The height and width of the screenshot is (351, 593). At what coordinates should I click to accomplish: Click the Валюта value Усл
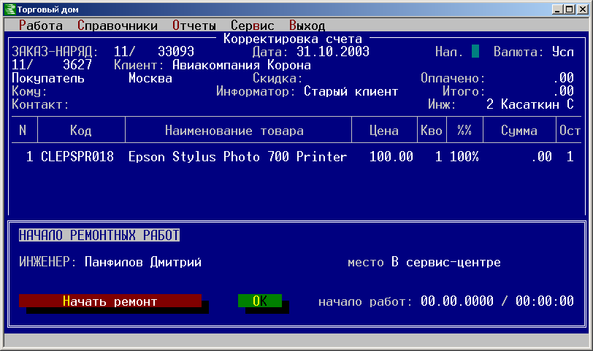click(563, 51)
